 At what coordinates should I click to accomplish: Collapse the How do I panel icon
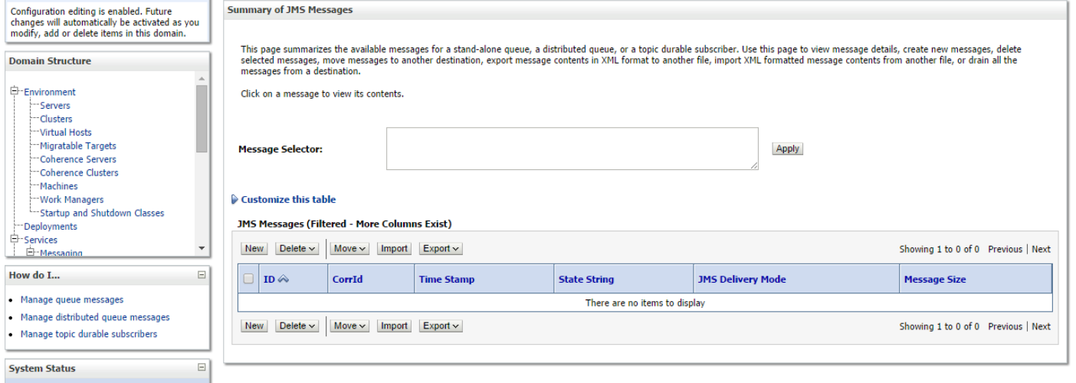tap(202, 275)
